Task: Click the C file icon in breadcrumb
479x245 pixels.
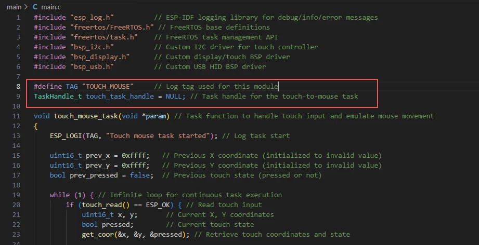Action: click(x=35, y=7)
